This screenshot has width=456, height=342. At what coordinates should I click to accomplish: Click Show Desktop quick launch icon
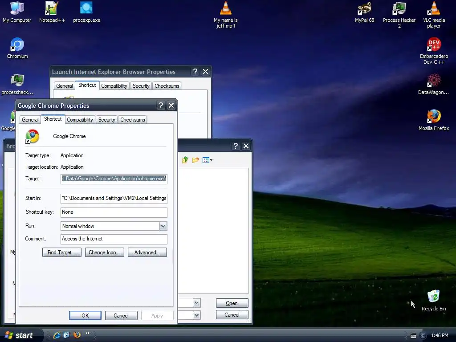click(67, 335)
